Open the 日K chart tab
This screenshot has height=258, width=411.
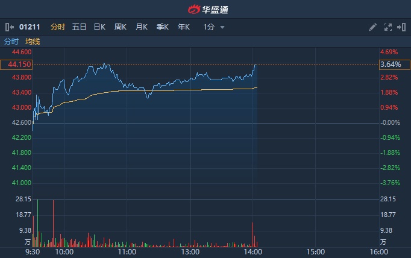point(99,27)
